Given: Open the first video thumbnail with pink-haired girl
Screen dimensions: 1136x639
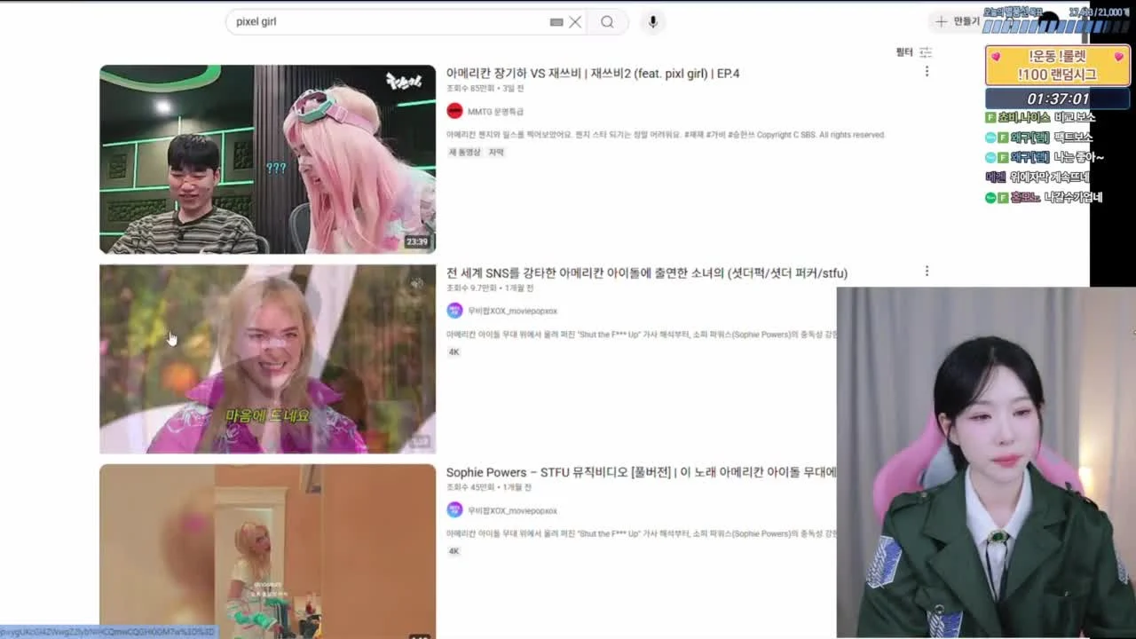Looking at the screenshot, I should click(267, 159).
